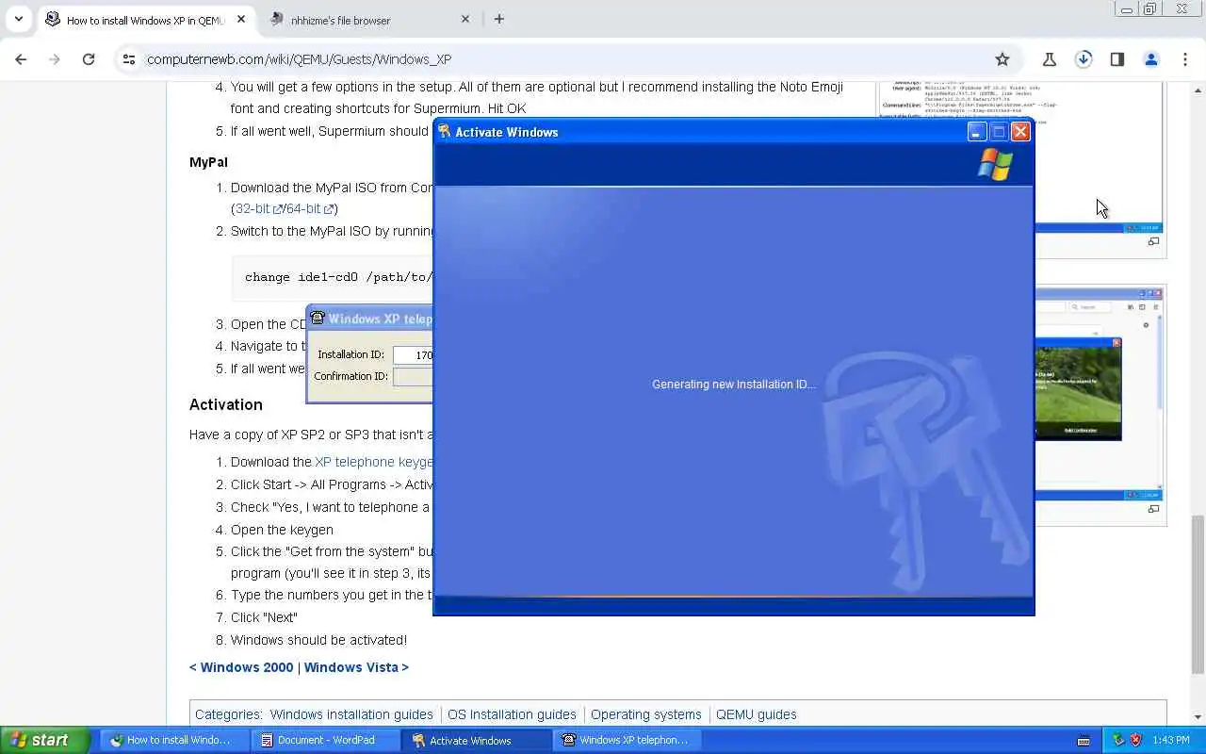Viewport: 1206px width, 754px height.
Task: Click the browser Forward arrow
Action: tap(55, 58)
